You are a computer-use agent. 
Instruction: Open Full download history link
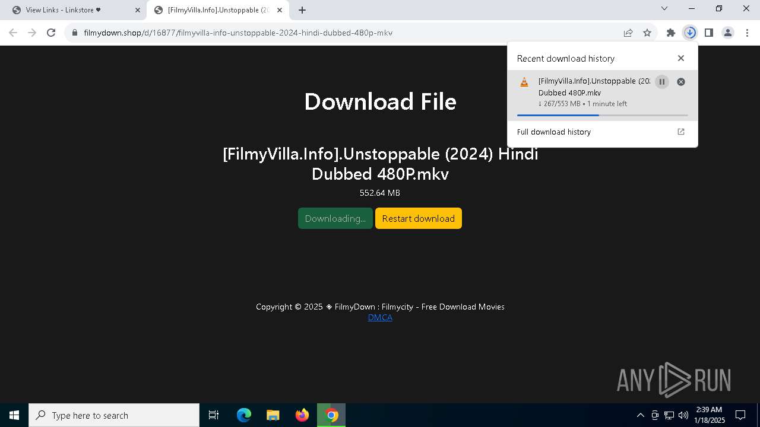pyautogui.click(x=602, y=132)
